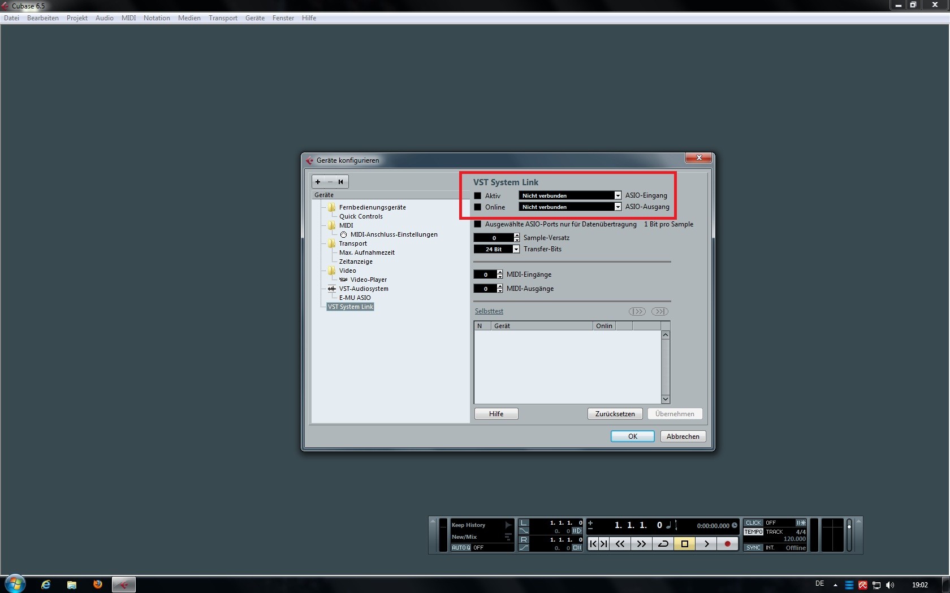Screen dimensions: 950x593
Task: Start playback with the Play button
Action: (x=706, y=544)
